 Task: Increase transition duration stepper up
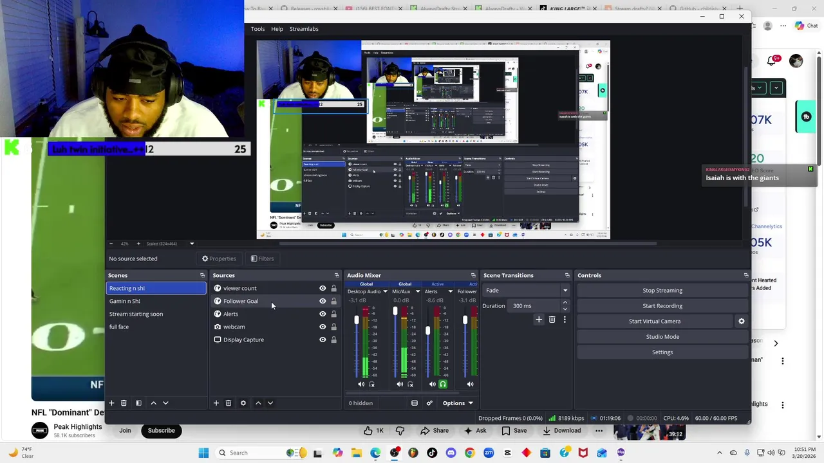tap(565, 303)
